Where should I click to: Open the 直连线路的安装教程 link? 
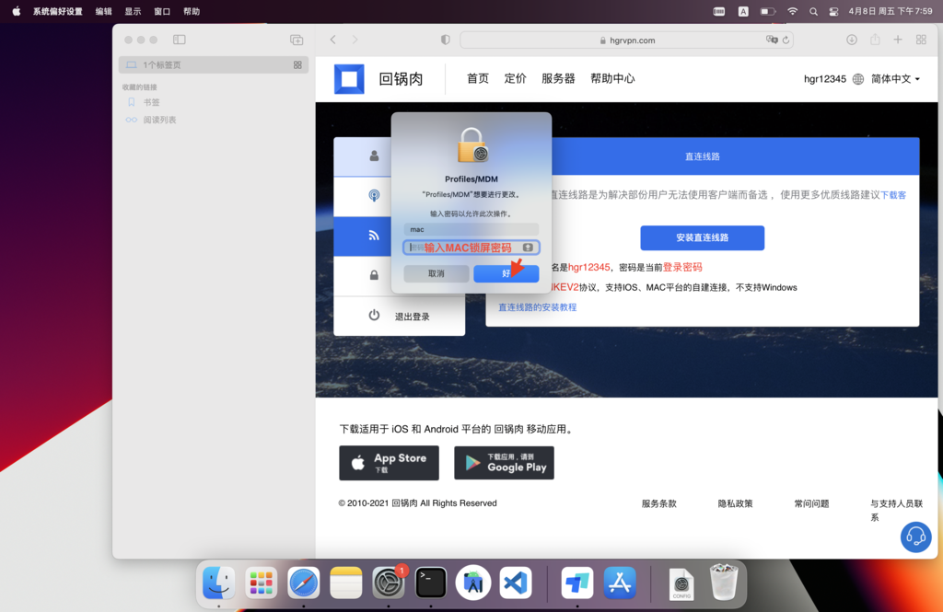click(537, 307)
